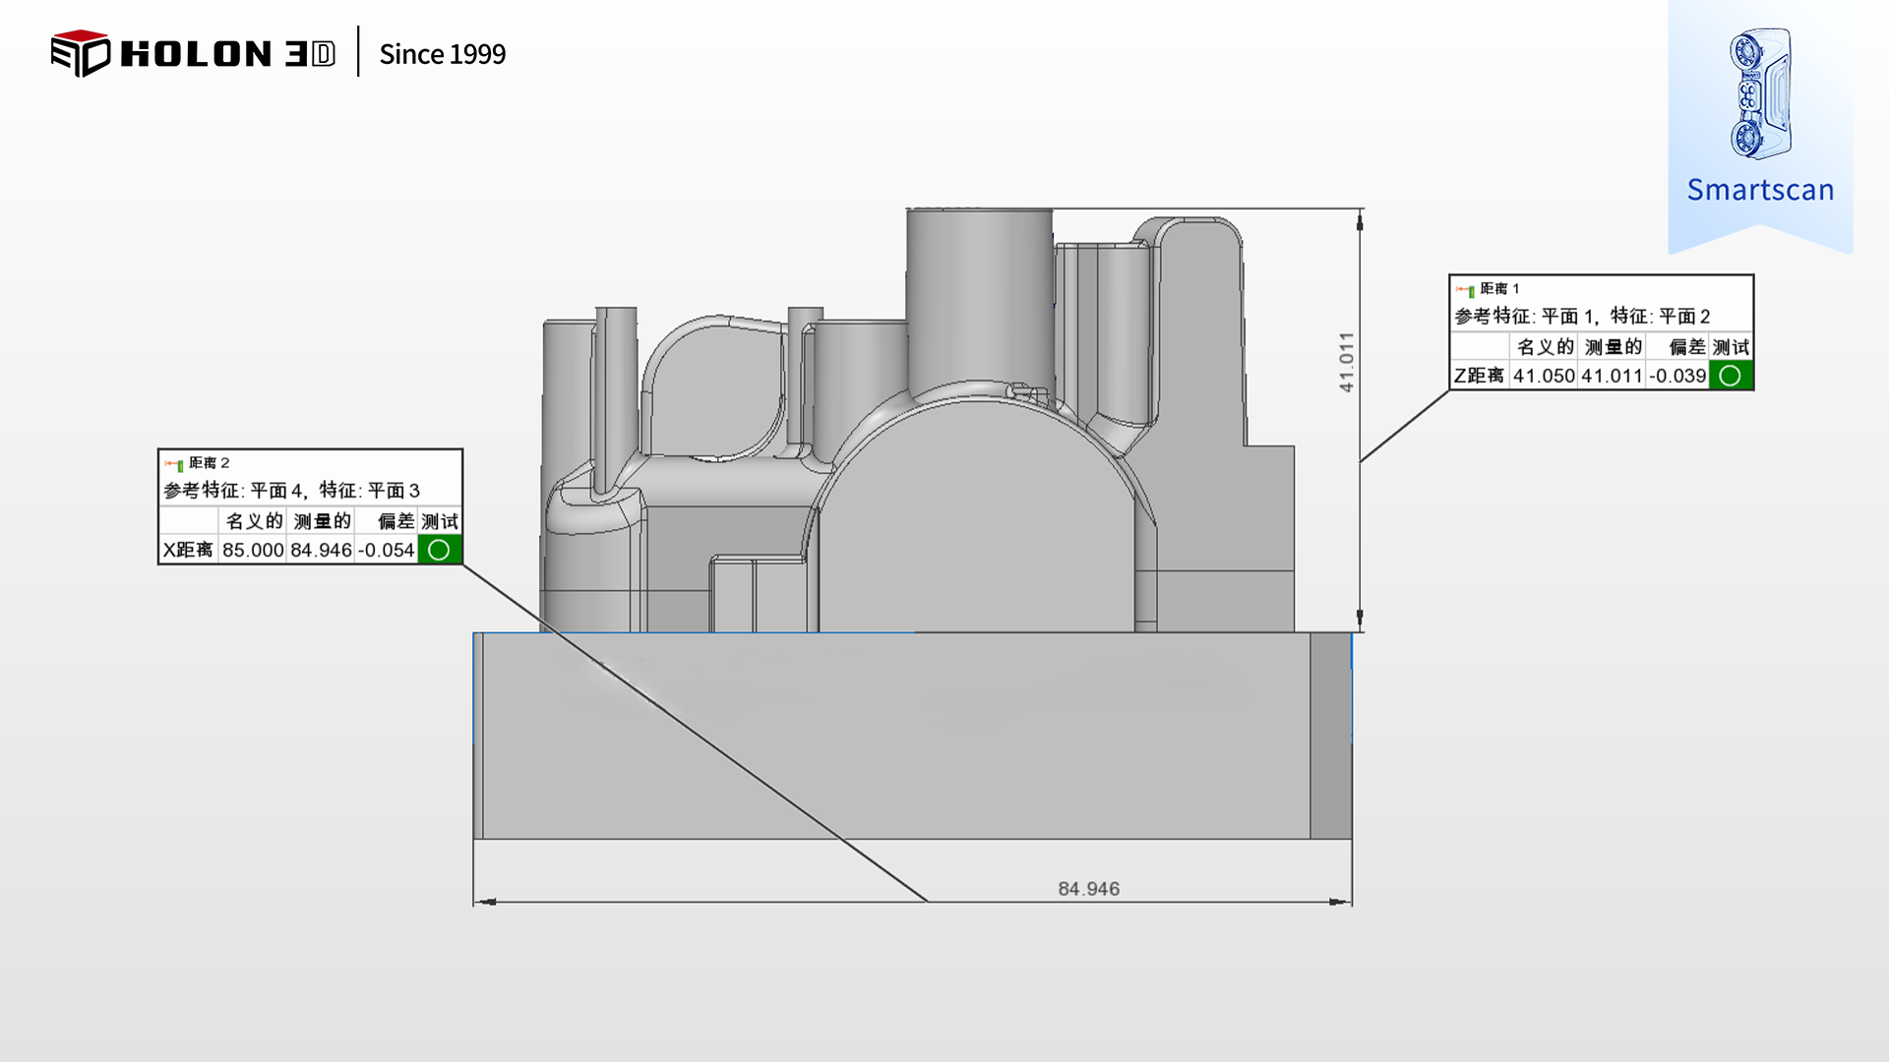Click green pass indicator in 距离 2 table

(x=439, y=550)
